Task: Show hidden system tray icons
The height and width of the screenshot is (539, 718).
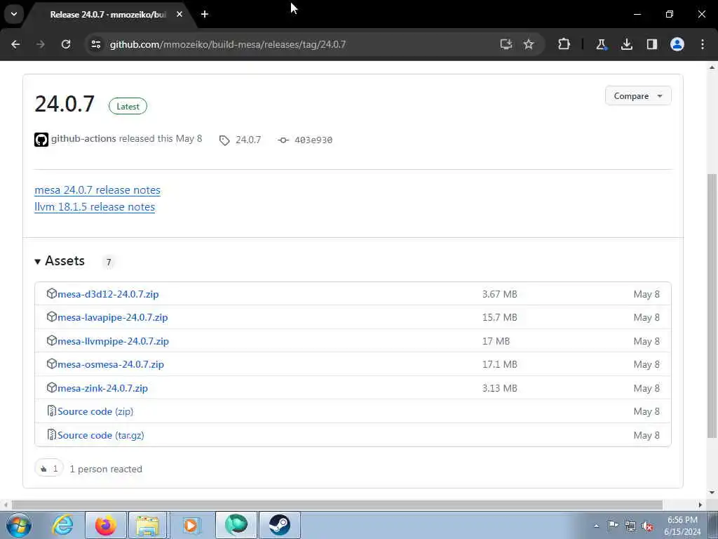Action: point(596,526)
